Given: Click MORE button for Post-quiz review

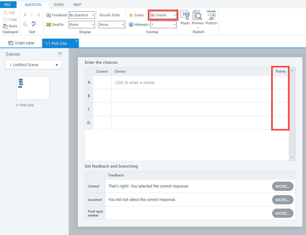Looking at the screenshot, I should click(x=282, y=213).
